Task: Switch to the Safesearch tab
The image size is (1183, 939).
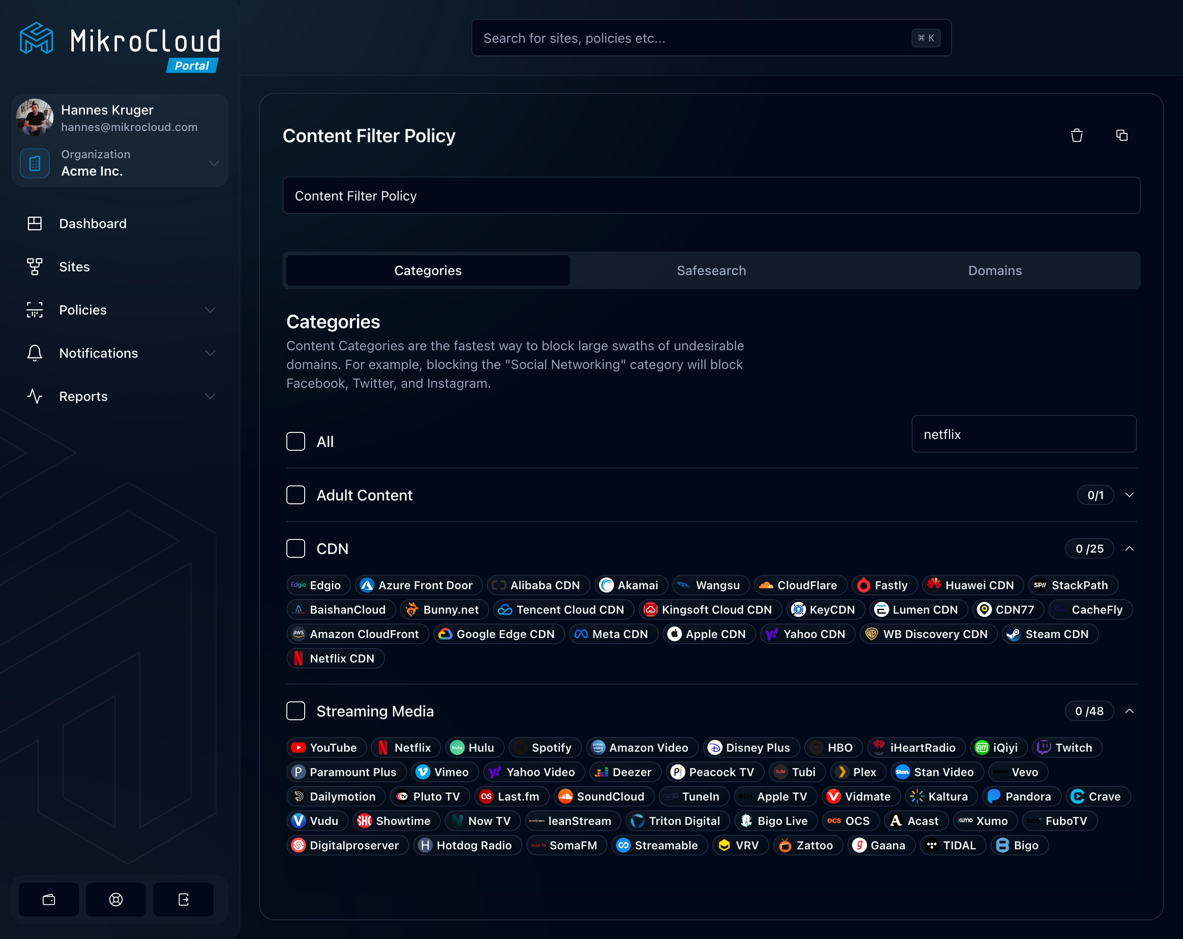Action: (711, 271)
